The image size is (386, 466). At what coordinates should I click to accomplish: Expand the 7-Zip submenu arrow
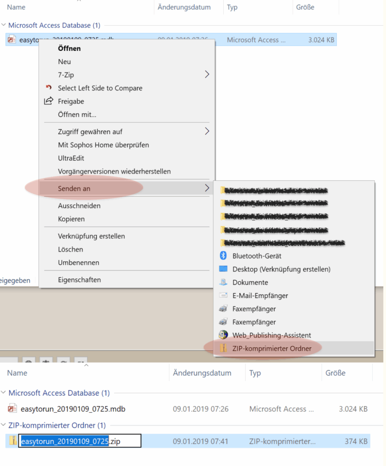207,74
